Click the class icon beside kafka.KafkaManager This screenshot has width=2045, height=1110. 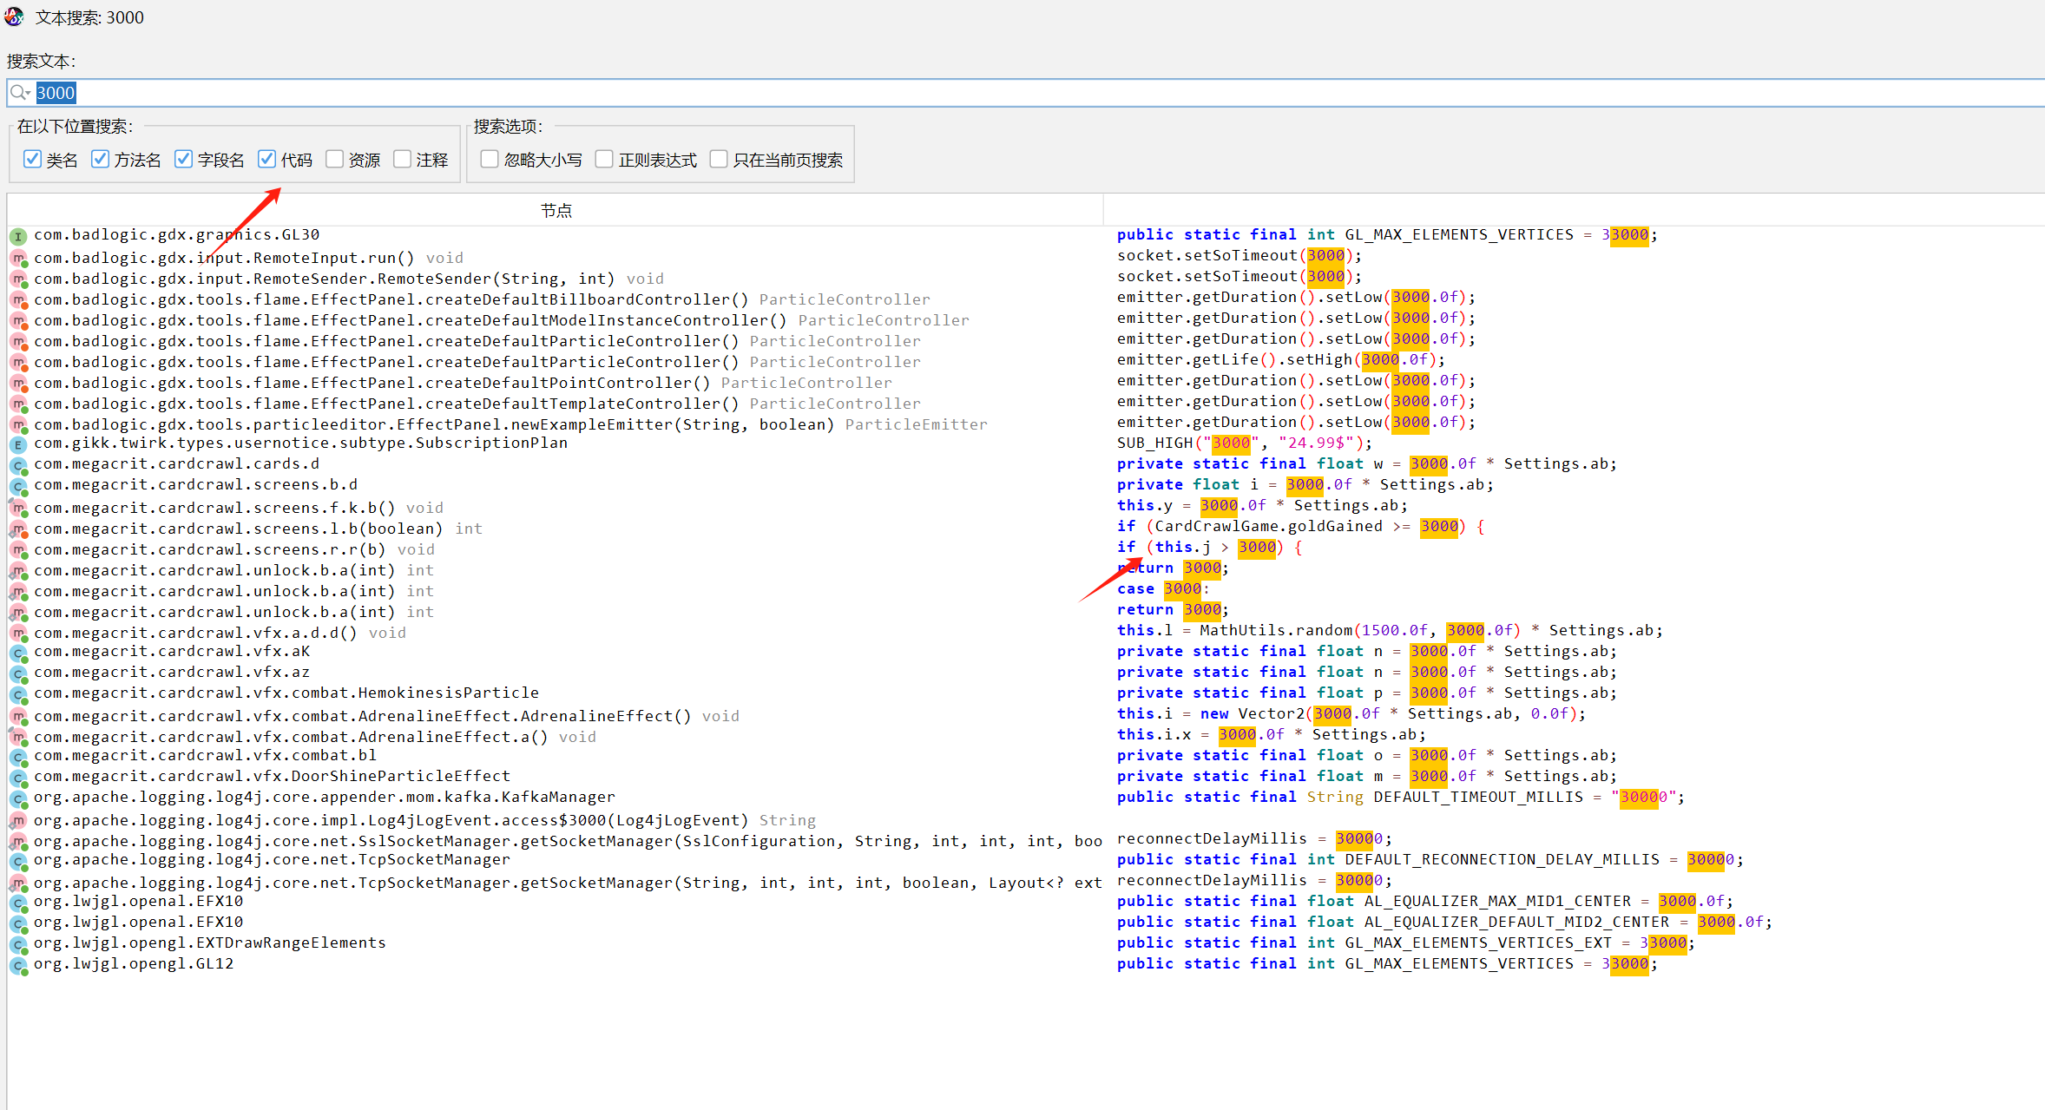18,798
